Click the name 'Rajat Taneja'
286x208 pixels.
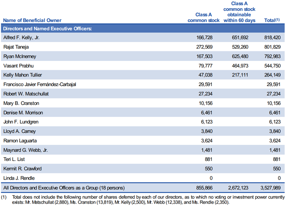pos(16,47)
